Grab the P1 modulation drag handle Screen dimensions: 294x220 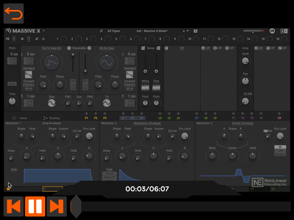[86, 114]
